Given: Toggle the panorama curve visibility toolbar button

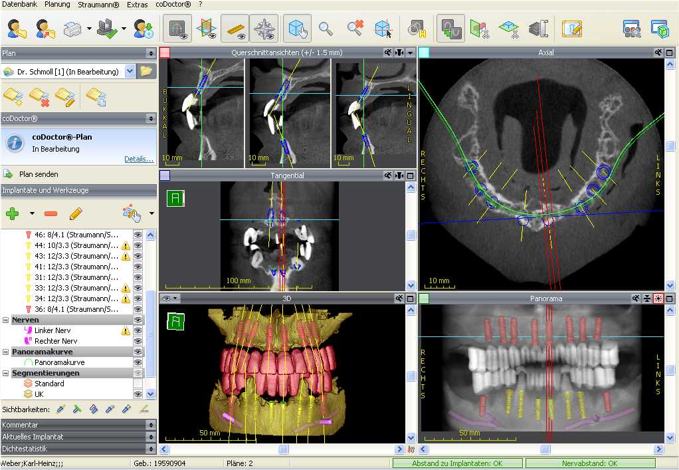Looking at the screenshot, I should (x=177, y=29).
